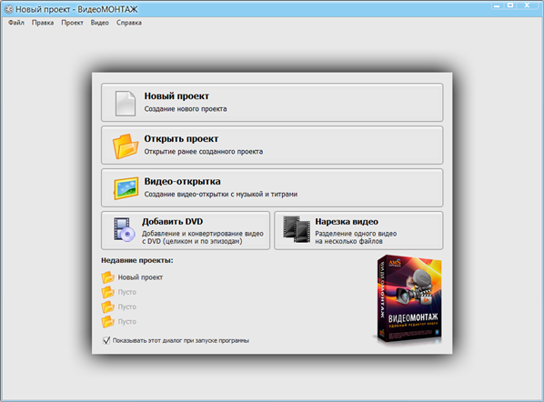
Task: Minimize the ВидеоМОНТАЖ window
Action: pos(497,5)
